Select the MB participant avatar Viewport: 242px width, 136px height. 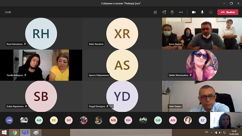(113, 120)
